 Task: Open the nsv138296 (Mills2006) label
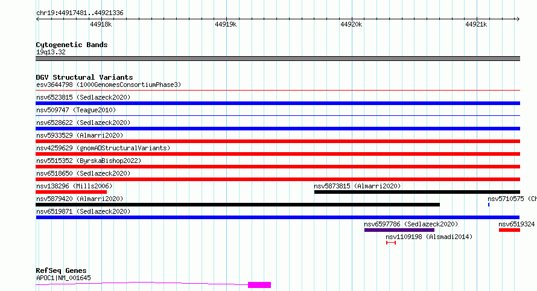(x=74, y=186)
